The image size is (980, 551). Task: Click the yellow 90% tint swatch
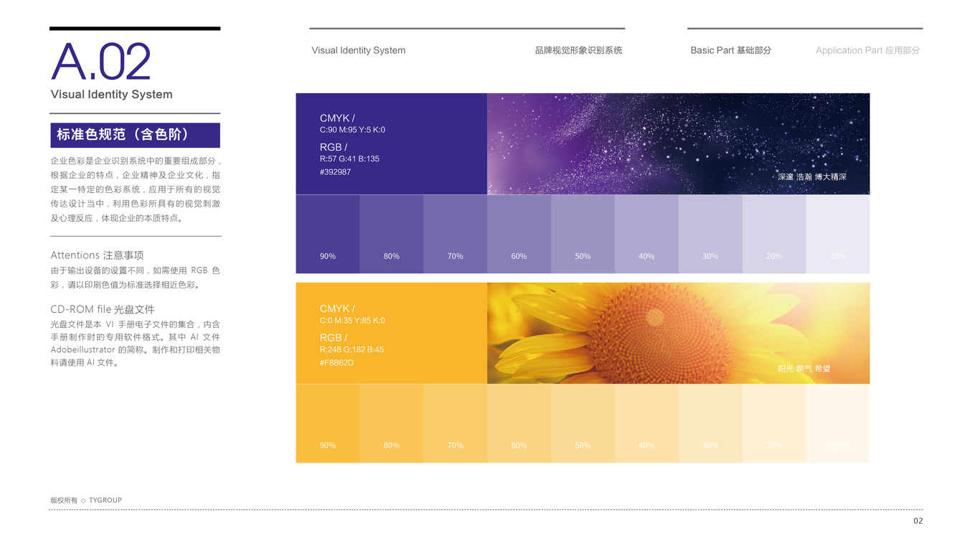click(x=328, y=423)
